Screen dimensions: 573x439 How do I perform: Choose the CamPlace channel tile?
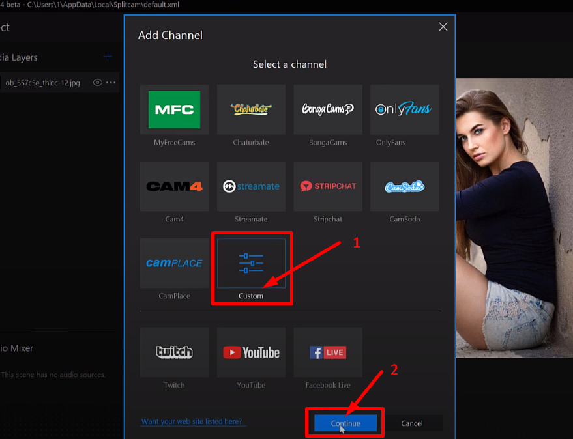(174, 263)
